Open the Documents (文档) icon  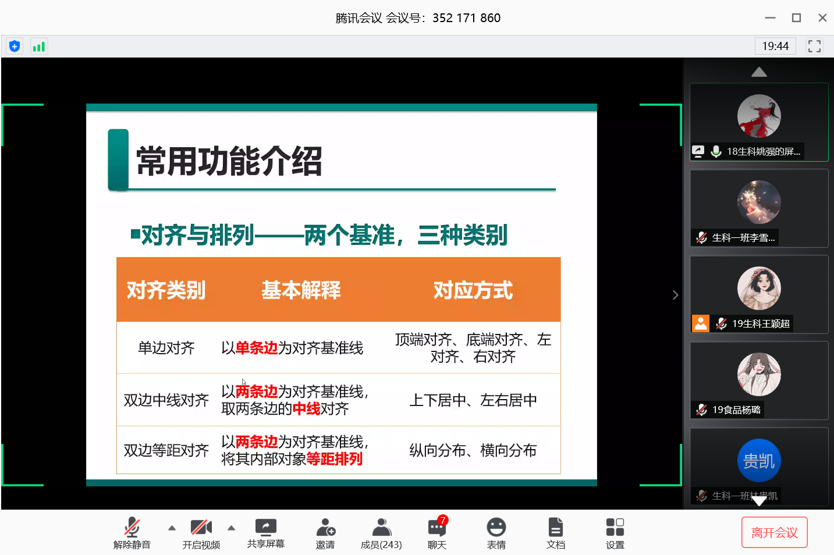(556, 533)
